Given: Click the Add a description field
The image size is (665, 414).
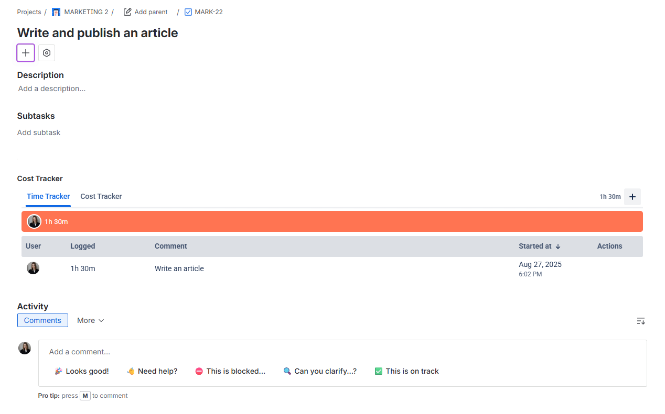Looking at the screenshot, I should [x=52, y=88].
